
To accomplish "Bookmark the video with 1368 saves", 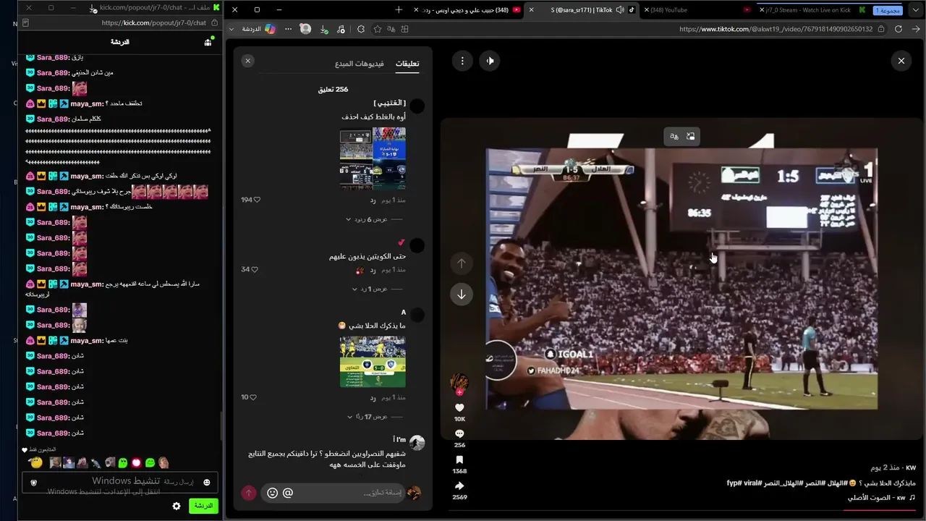I will (459, 459).
